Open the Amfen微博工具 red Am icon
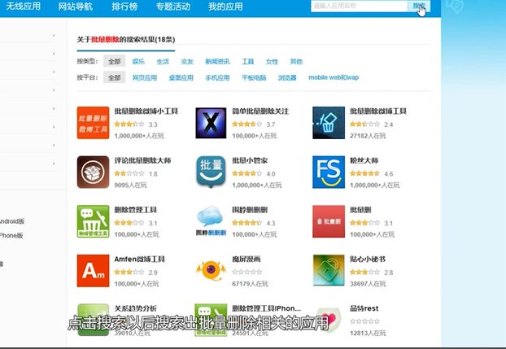506x349 pixels. point(93,271)
